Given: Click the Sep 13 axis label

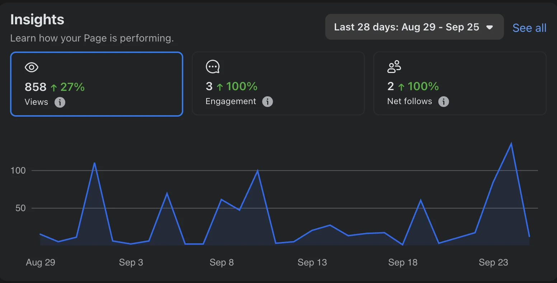Looking at the screenshot, I should pos(312,262).
